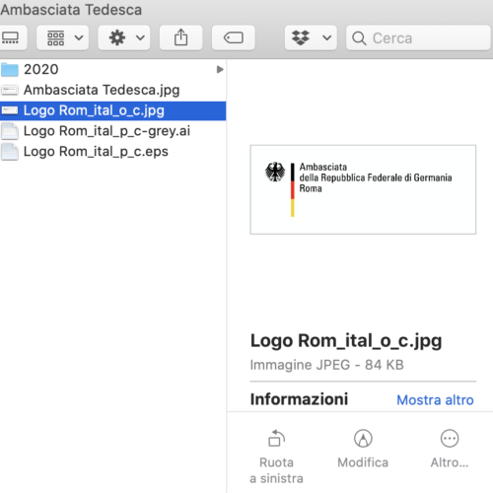Click the action gear icon

[117, 37]
